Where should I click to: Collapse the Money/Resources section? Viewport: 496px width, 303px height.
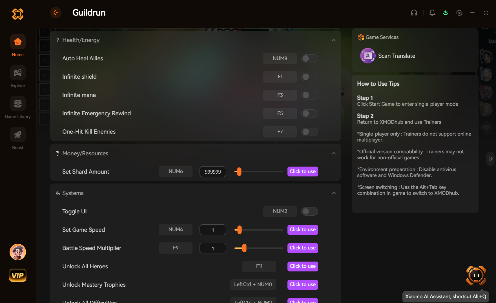pyautogui.click(x=334, y=153)
